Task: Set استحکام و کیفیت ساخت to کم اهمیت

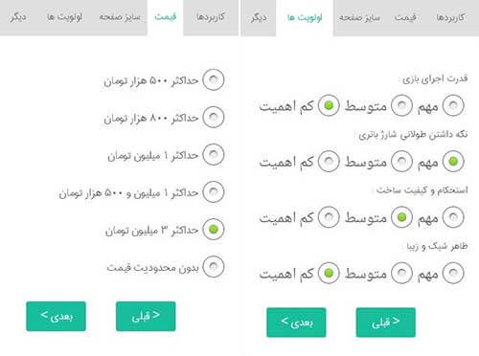Action: 329,217
